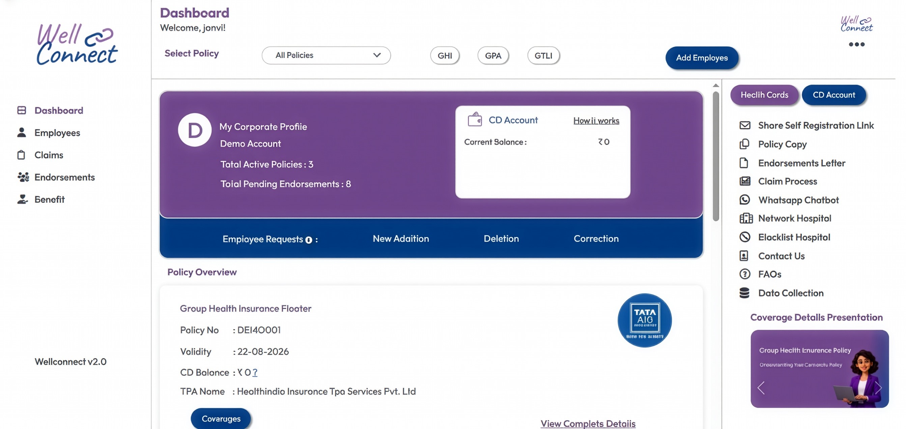Select New Addition employee requests

pos(401,239)
